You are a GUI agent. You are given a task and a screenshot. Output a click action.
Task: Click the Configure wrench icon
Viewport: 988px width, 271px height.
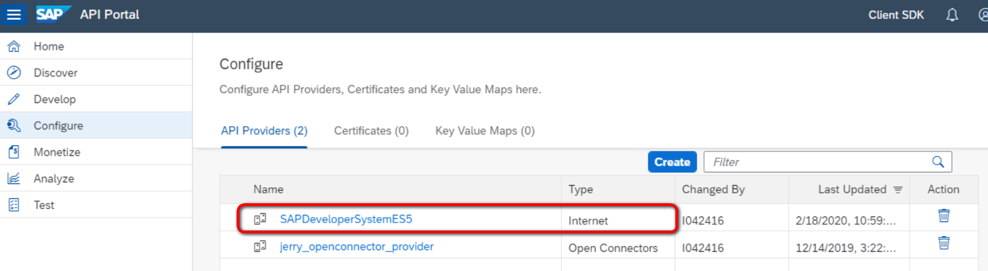click(14, 126)
